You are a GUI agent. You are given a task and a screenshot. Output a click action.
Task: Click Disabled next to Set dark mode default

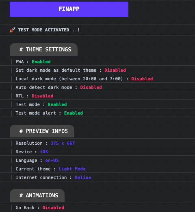click(115, 70)
